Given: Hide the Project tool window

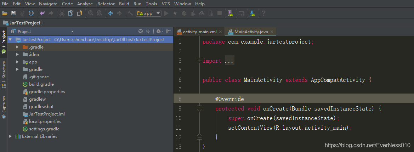Looking at the screenshot, I should [x=169, y=31].
